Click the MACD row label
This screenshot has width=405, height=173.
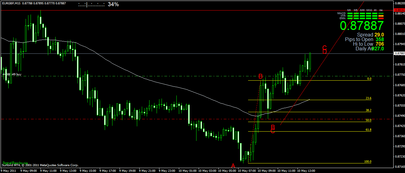[341, 14]
